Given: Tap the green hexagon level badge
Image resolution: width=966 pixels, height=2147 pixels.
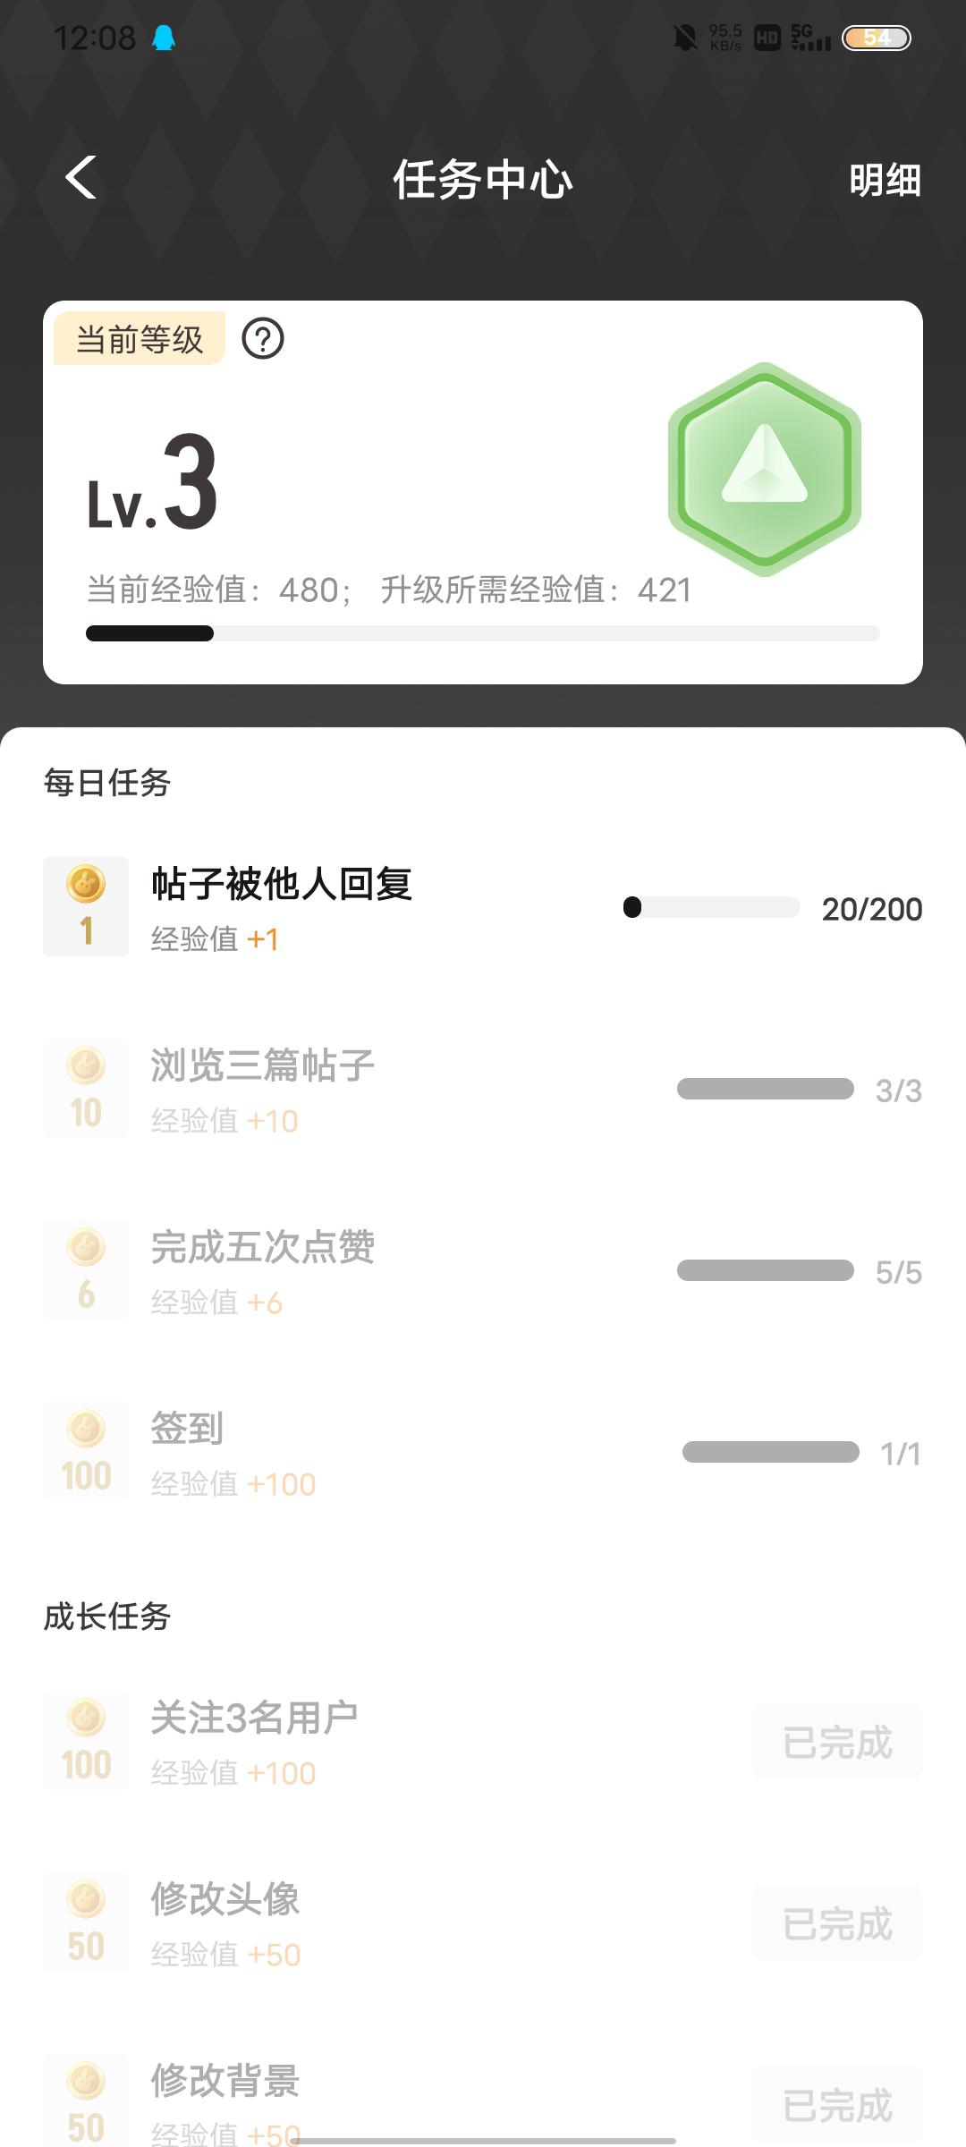Looking at the screenshot, I should (x=765, y=469).
